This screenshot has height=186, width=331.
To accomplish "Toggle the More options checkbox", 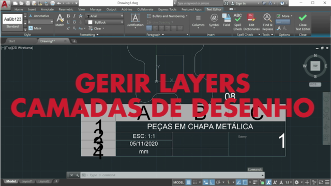I will coord(278,16).
